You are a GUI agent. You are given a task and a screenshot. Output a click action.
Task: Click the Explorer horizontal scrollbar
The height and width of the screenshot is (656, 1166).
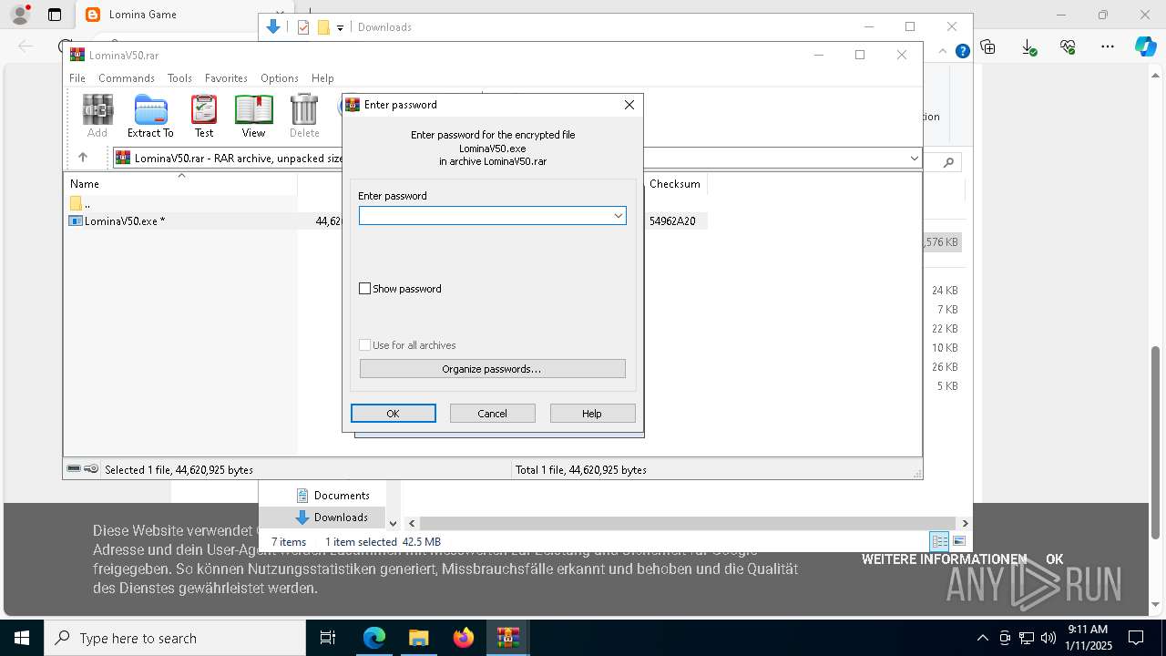pos(688,523)
